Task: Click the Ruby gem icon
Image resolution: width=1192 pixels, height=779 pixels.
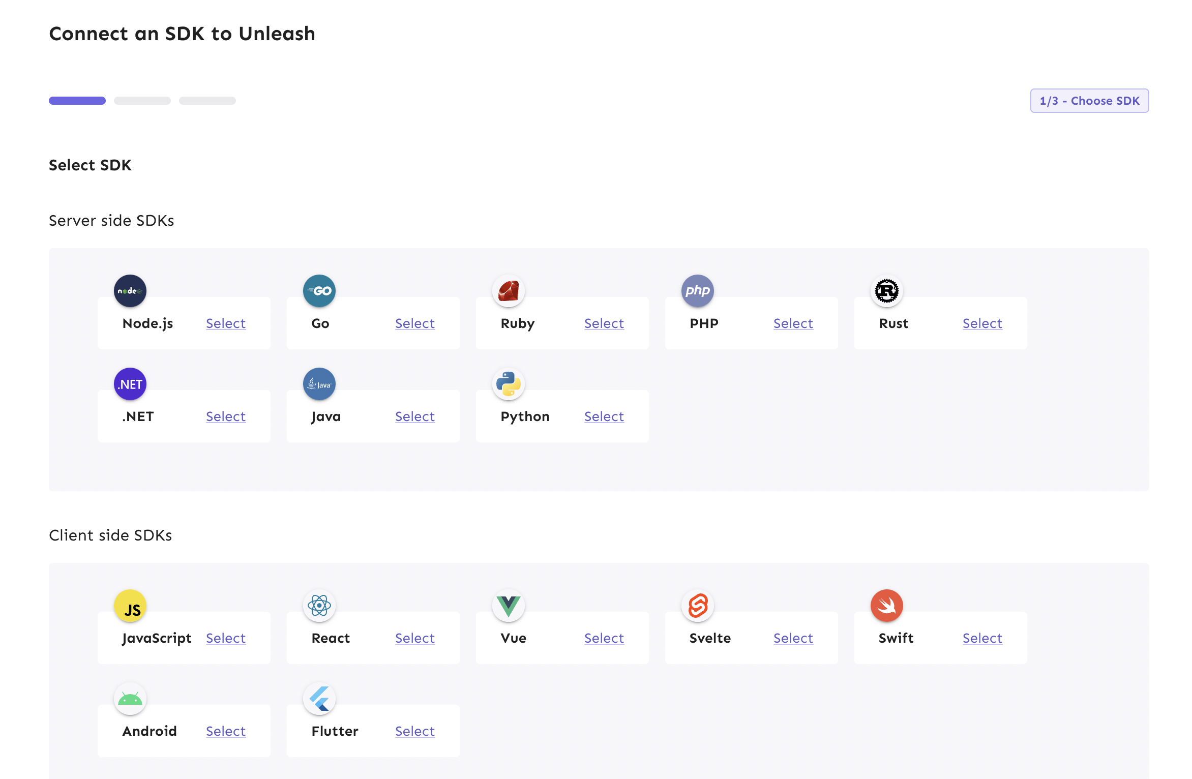Action: point(509,291)
